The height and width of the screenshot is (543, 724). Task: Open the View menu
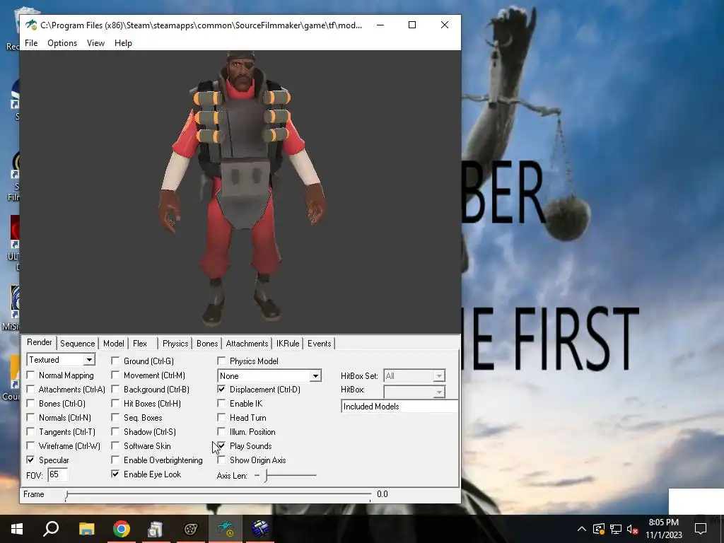[95, 43]
